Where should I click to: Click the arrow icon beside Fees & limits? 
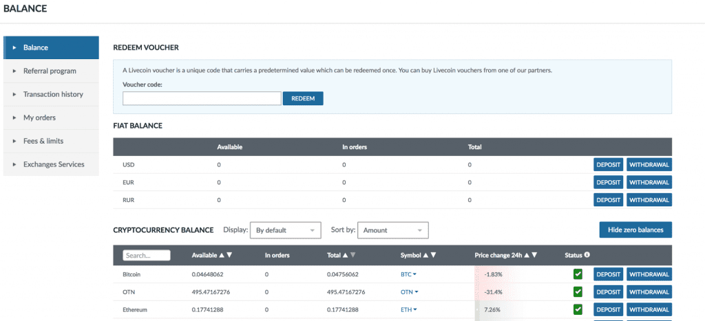pyautogui.click(x=14, y=141)
